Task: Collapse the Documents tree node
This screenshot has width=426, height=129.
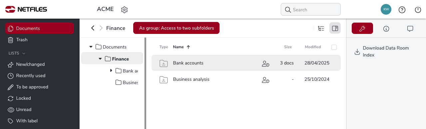Action: tap(91, 47)
